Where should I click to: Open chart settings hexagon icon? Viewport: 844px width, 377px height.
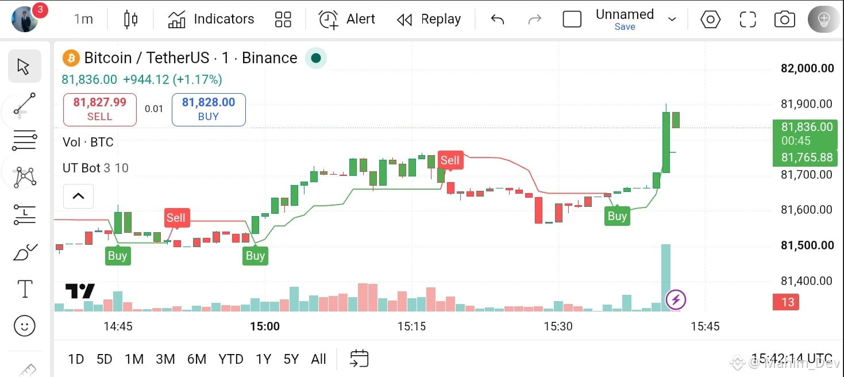coord(711,20)
